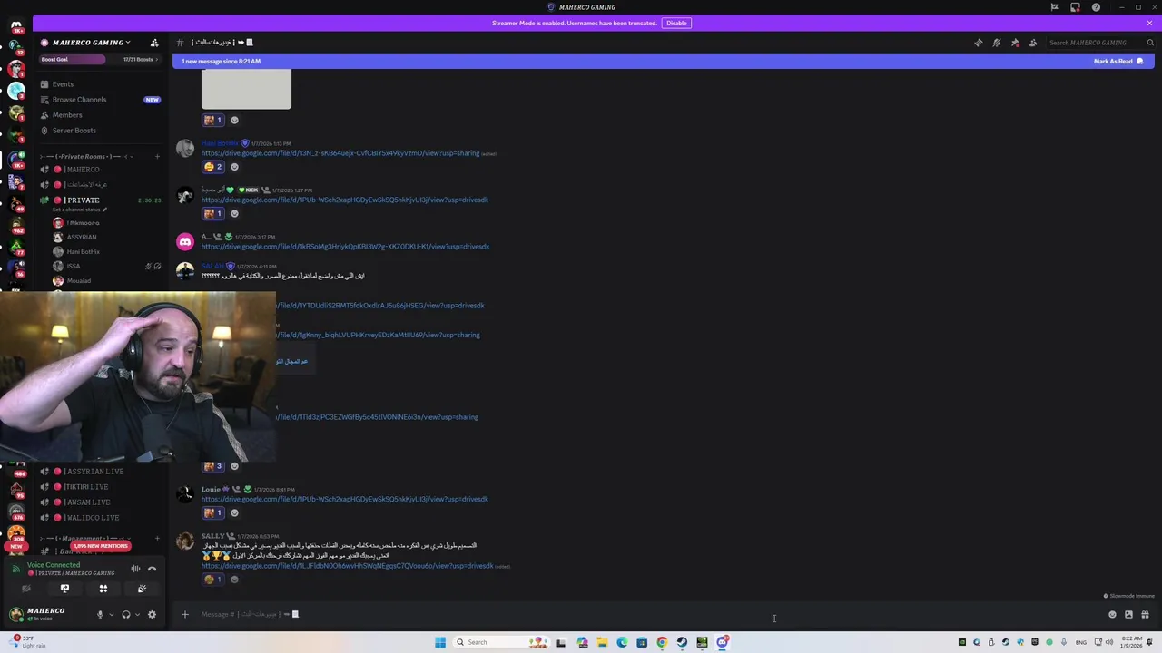Add reaction to SALLY's message

[234, 579]
